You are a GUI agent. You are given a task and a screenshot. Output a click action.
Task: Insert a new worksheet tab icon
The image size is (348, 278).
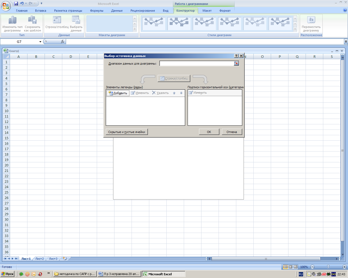[x=65, y=259]
